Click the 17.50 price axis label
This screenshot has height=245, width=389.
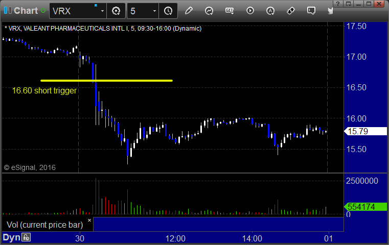[x=356, y=26]
